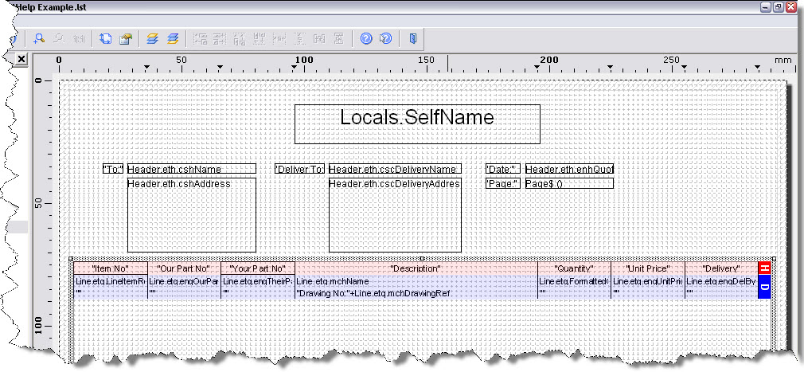Select the Line.etq.mchName cell
The height and width of the screenshot is (372, 804).
pos(416,281)
